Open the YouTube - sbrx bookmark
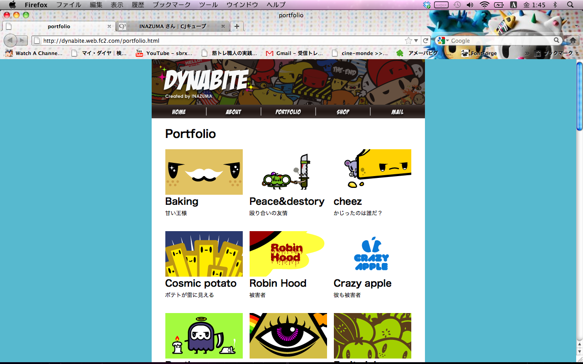The width and height of the screenshot is (583, 364). 164,53
